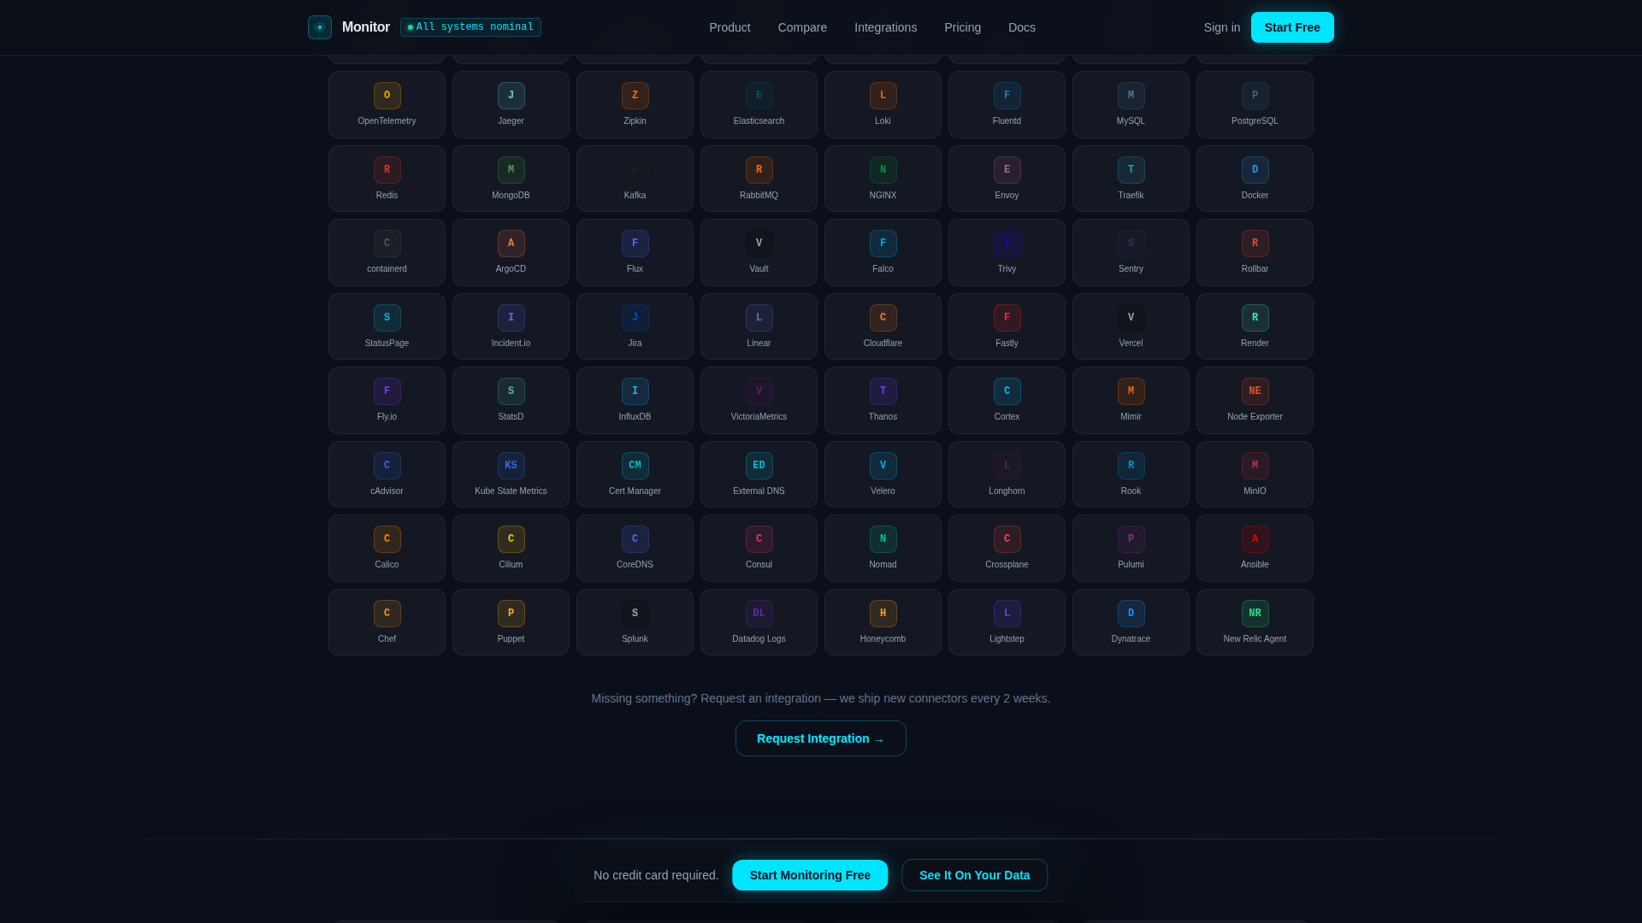The height and width of the screenshot is (923, 1642).
Task: Click the Monitor logo icon
Action: [320, 27]
